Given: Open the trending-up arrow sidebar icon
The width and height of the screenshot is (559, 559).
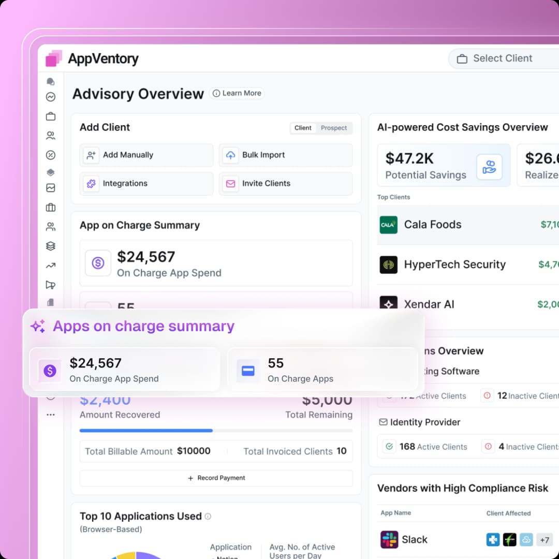Looking at the screenshot, I should coord(51,266).
